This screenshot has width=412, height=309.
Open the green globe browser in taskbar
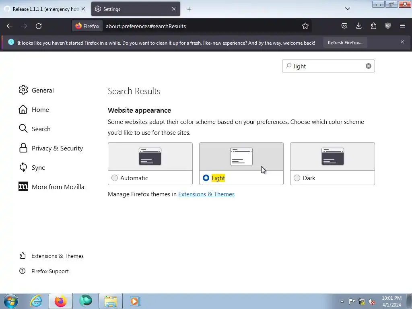coord(86,301)
